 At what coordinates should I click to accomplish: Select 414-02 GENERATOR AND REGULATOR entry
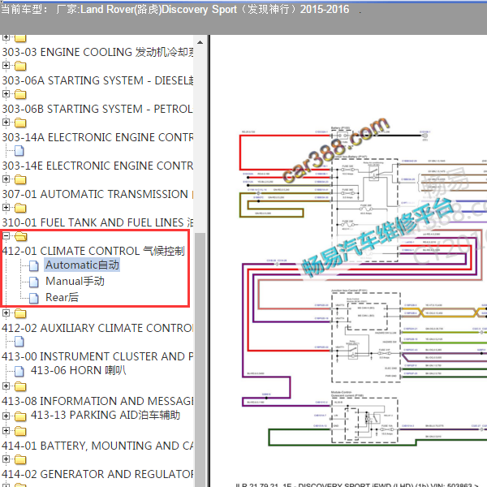point(97,474)
